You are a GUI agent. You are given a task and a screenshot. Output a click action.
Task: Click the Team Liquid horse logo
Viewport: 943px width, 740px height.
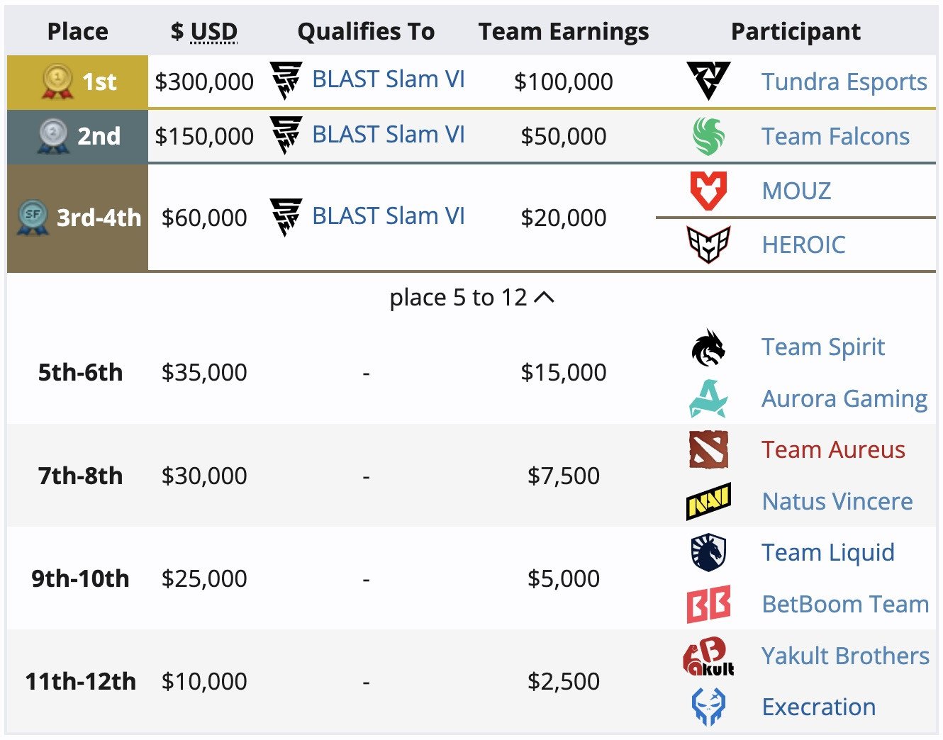[708, 553]
